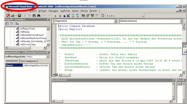
Task: Select the (Name) property row
Action: pos(14,65)
